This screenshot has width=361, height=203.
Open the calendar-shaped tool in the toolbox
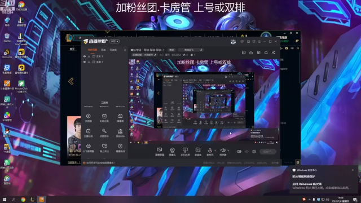pos(104,118)
